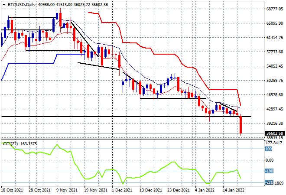Viewport: 286px width, 195px height.
Task: Click the 54052.45 price axis label
Action: (274, 66)
